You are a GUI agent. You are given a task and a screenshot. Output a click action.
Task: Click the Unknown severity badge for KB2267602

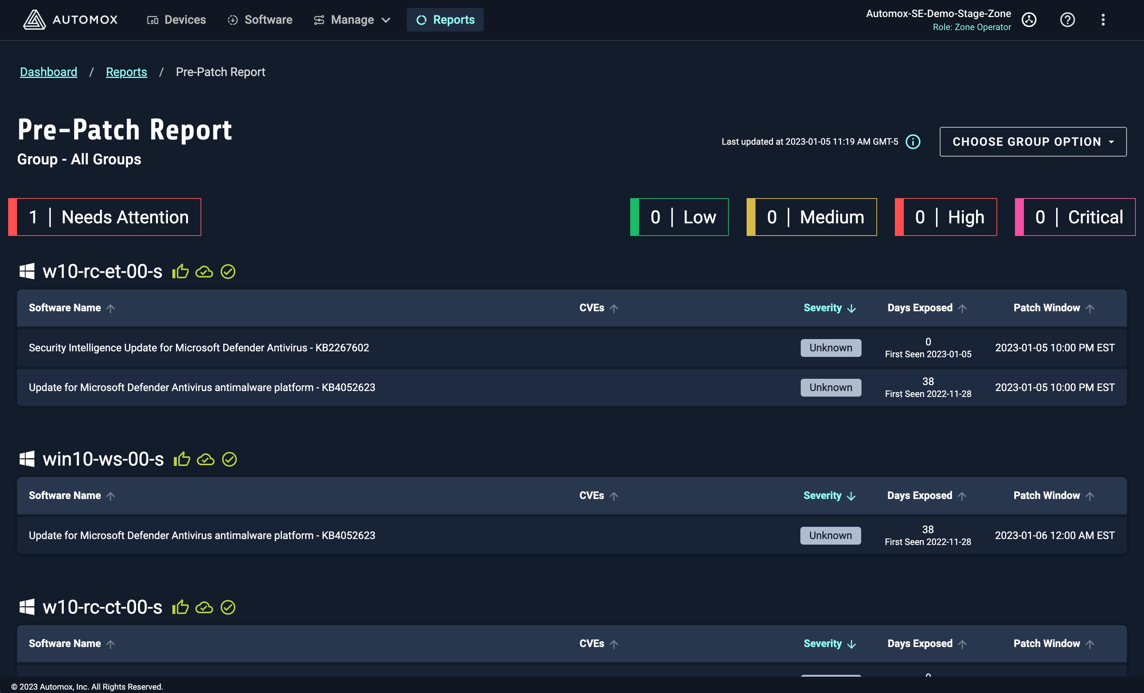click(831, 348)
